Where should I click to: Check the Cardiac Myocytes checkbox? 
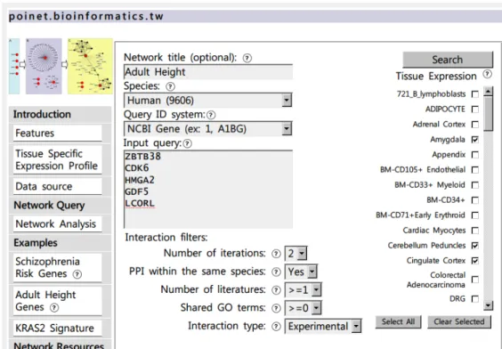475,231
